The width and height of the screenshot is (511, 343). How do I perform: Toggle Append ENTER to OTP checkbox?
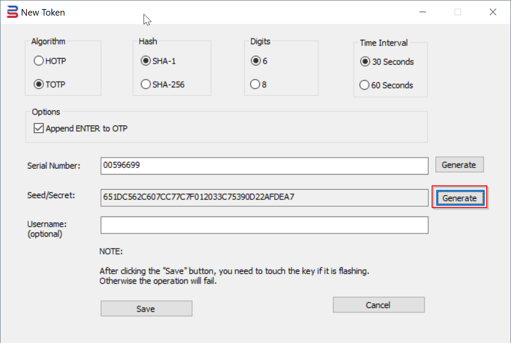click(x=39, y=128)
